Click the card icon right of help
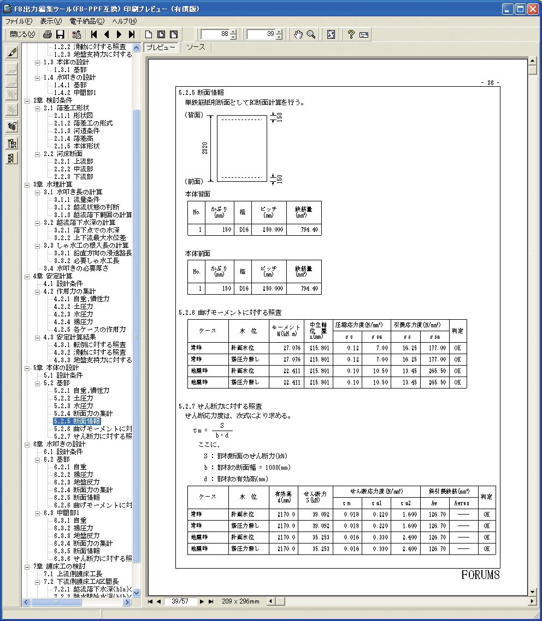 pyautogui.click(x=363, y=34)
